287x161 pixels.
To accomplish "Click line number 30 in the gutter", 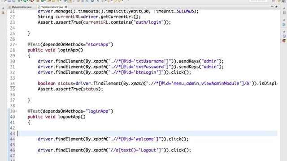I will (x=12, y=61).
